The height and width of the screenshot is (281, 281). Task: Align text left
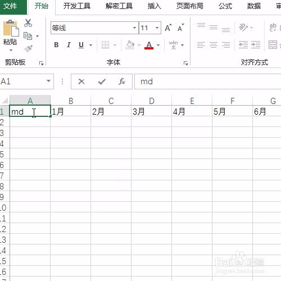(x=201, y=45)
